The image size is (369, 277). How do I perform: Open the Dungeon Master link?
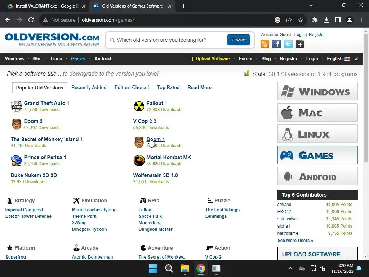156,229
